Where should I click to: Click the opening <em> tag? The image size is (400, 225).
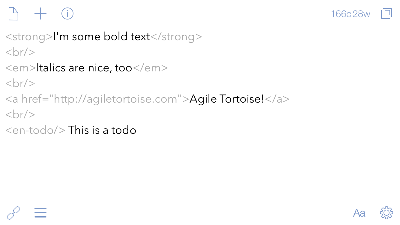(x=21, y=68)
